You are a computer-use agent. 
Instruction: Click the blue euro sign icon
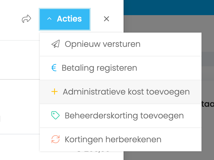tap(54, 68)
